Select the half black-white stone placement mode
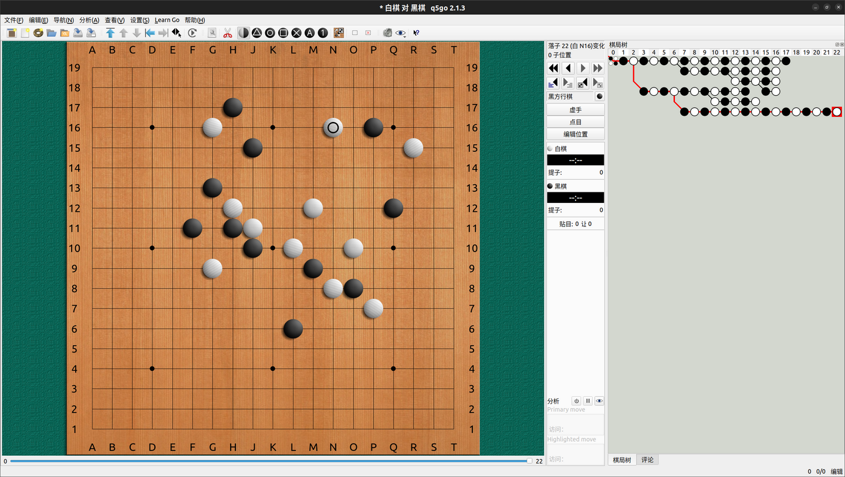 243,33
